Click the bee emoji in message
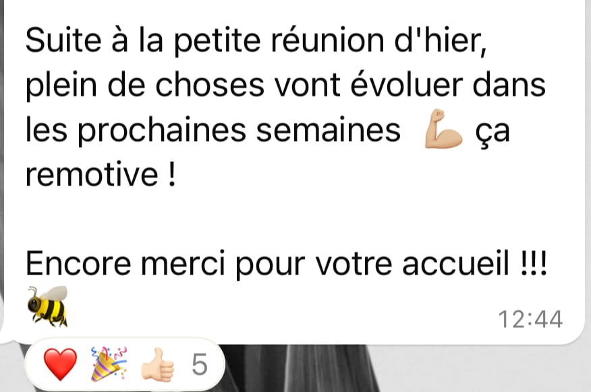 [47, 306]
